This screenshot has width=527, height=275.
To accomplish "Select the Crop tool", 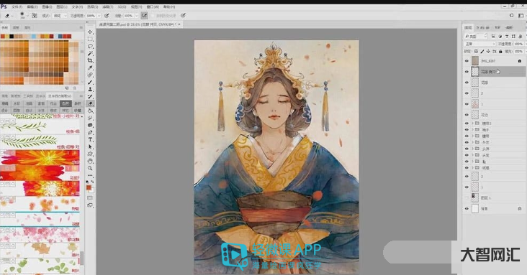I will tap(90, 61).
